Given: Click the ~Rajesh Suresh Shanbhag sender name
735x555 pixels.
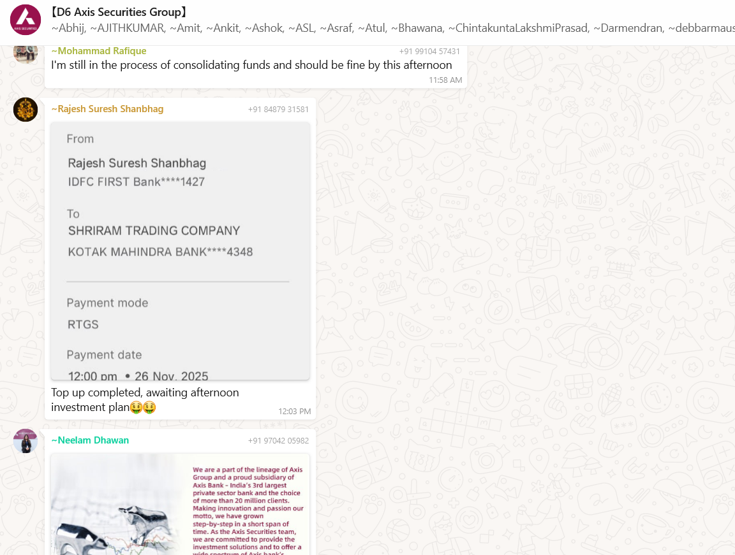Looking at the screenshot, I should (x=107, y=109).
